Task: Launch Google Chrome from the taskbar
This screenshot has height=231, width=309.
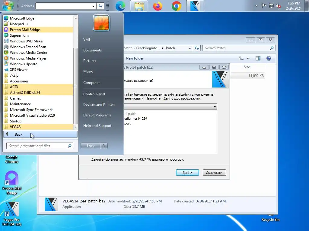Action: pyautogui.click(x=176, y=6)
